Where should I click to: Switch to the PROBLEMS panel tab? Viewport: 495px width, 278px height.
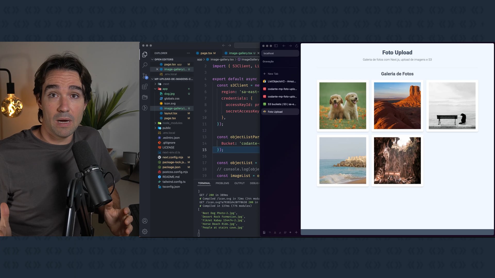point(222,183)
